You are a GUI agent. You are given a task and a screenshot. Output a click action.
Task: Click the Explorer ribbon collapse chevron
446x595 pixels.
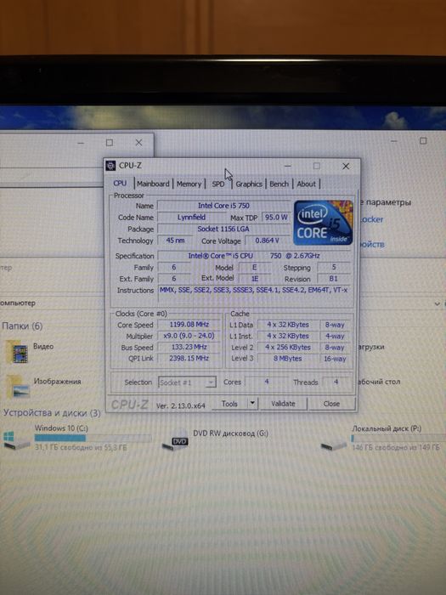pyautogui.click(x=437, y=303)
